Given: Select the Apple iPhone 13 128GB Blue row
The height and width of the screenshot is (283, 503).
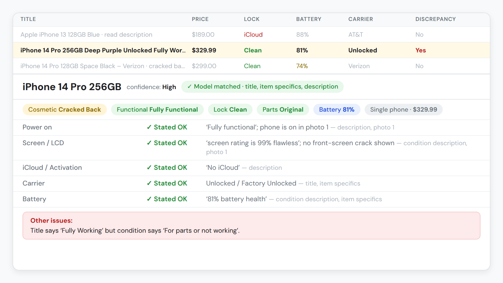Looking at the screenshot, I should (251, 35).
